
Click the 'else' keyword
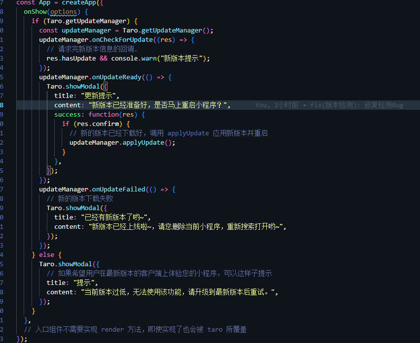coord(47,255)
